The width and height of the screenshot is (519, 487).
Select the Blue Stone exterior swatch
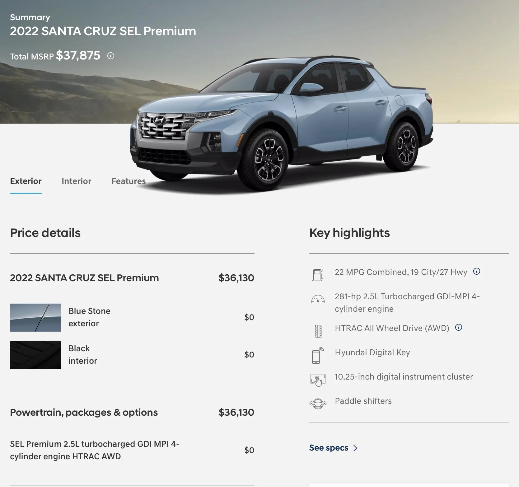pos(35,318)
